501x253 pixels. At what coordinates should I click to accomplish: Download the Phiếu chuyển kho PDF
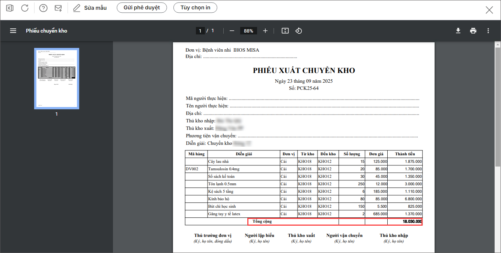(458, 31)
